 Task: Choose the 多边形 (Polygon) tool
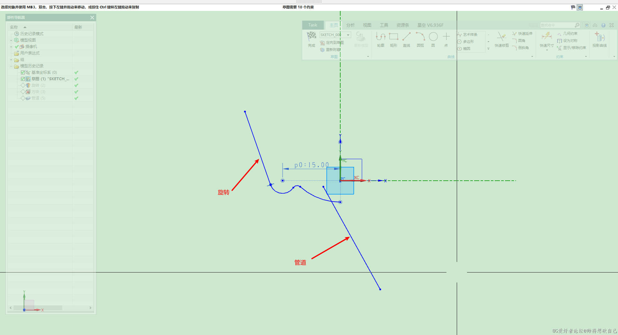coord(465,42)
